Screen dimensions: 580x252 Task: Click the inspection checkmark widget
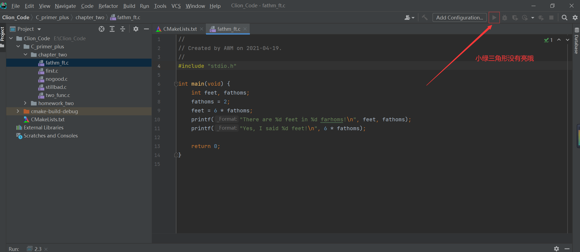[x=548, y=40]
